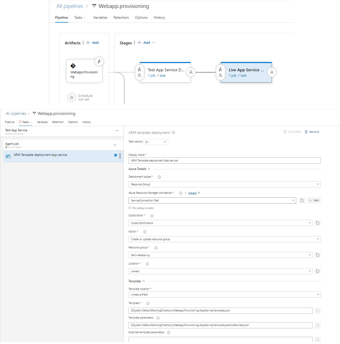Screen dimensions: 340x344
Task: Refresh the Azure Resource Manager connection list
Action: [x=302, y=200]
